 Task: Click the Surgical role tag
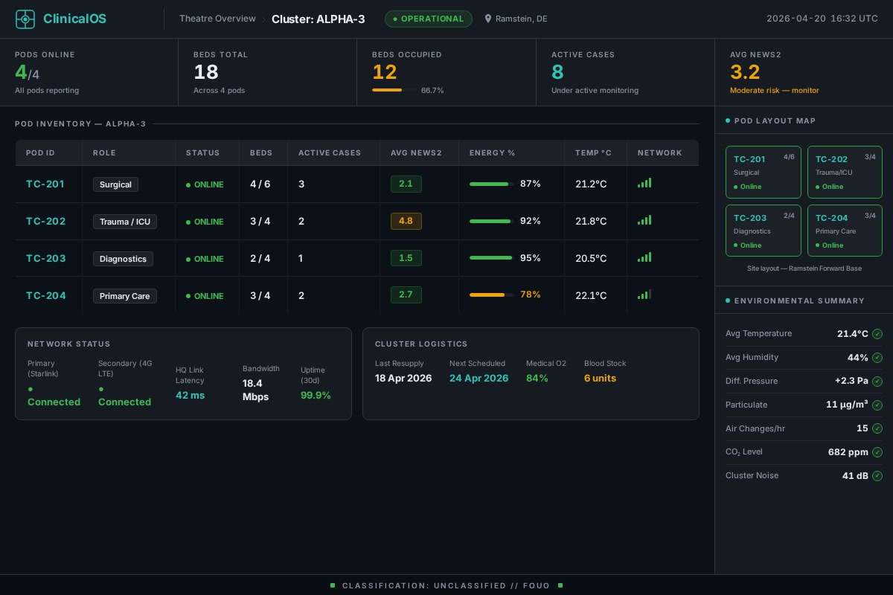[115, 184]
